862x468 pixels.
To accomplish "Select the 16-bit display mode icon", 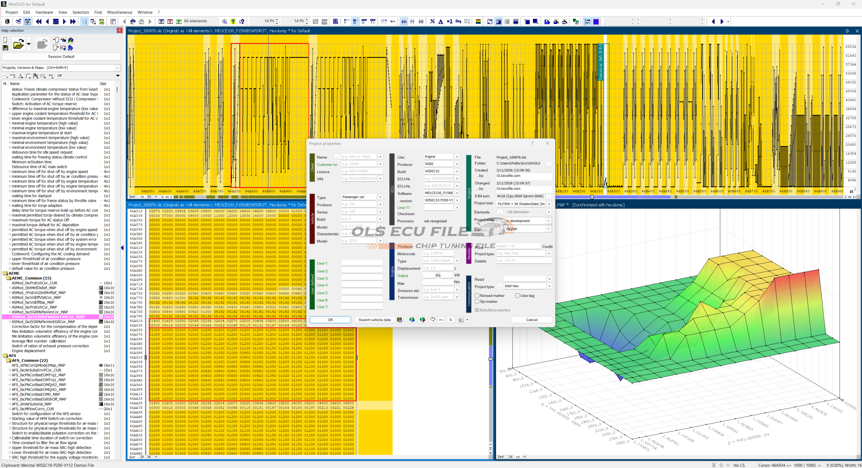I will [355, 22].
